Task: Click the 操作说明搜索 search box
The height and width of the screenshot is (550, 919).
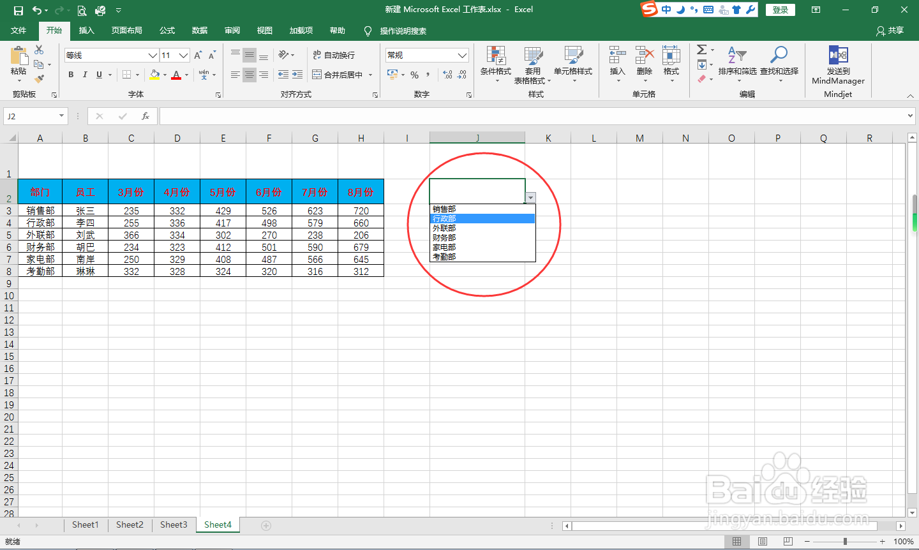Action: pos(403,31)
